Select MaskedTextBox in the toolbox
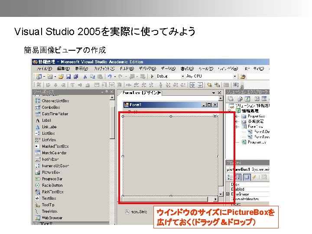 point(52,146)
